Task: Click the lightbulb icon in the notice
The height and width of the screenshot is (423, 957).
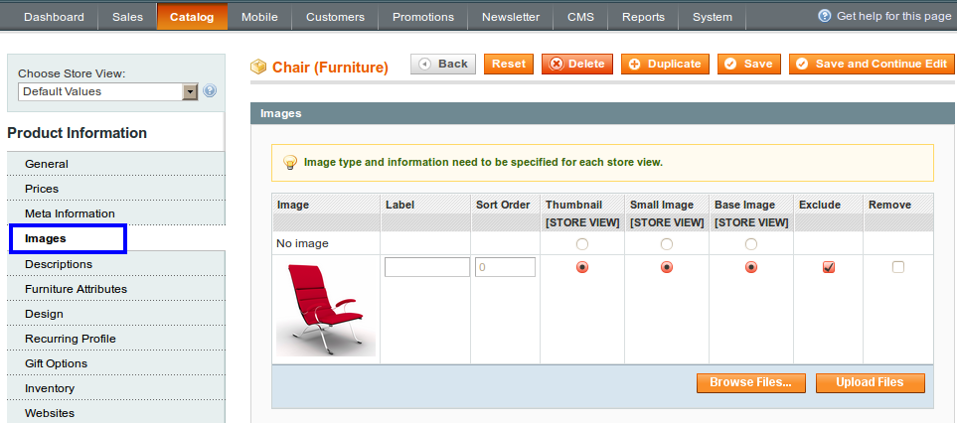Action: click(x=290, y=163)
